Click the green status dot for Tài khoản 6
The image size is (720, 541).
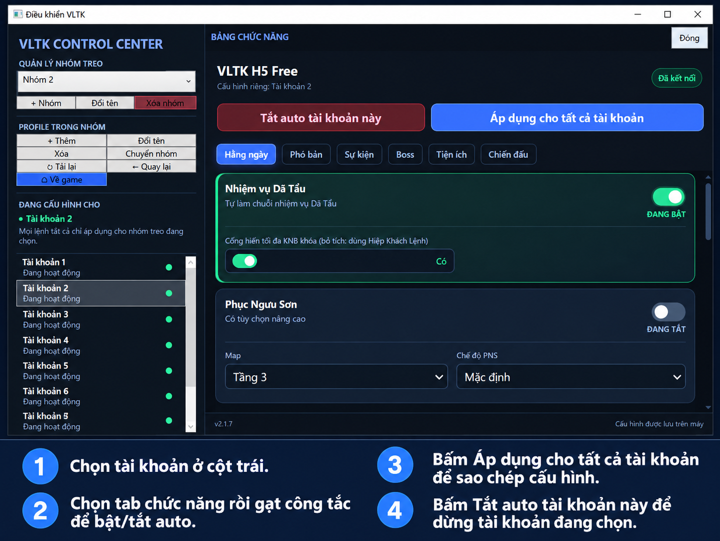click(x=169, y=396)
